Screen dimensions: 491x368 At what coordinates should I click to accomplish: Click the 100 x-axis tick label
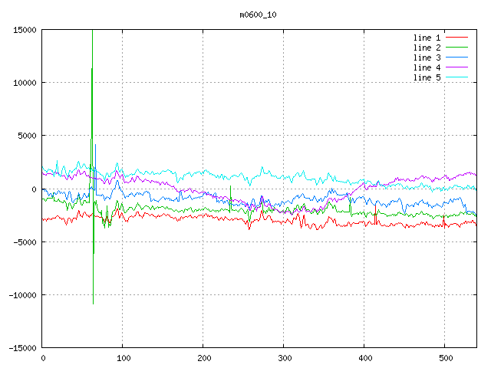pos(123,358)
